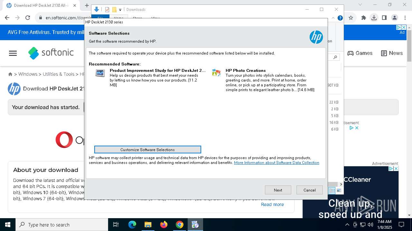Expand Chrome tab search chevron
412x231 pixels.
pyautogui.click(x=360, y=4)
